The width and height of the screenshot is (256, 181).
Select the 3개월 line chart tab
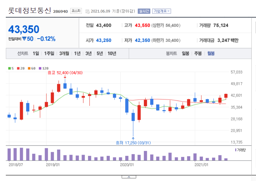[x=64, y=54]
